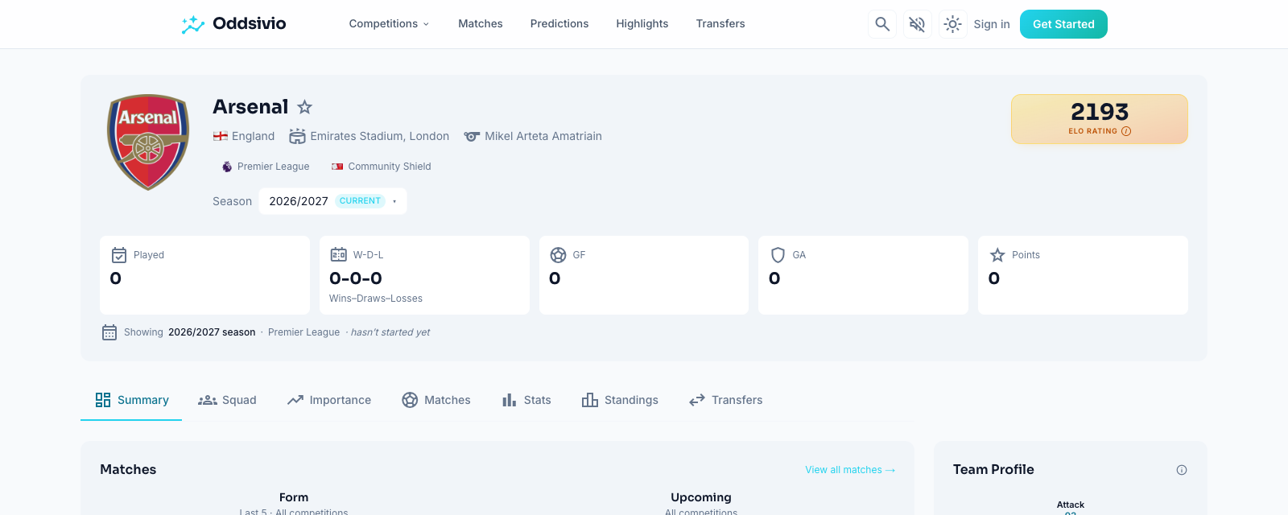Click the Played calendar check icon
This screenshot has width=1288, height=515.
(119, 255)
